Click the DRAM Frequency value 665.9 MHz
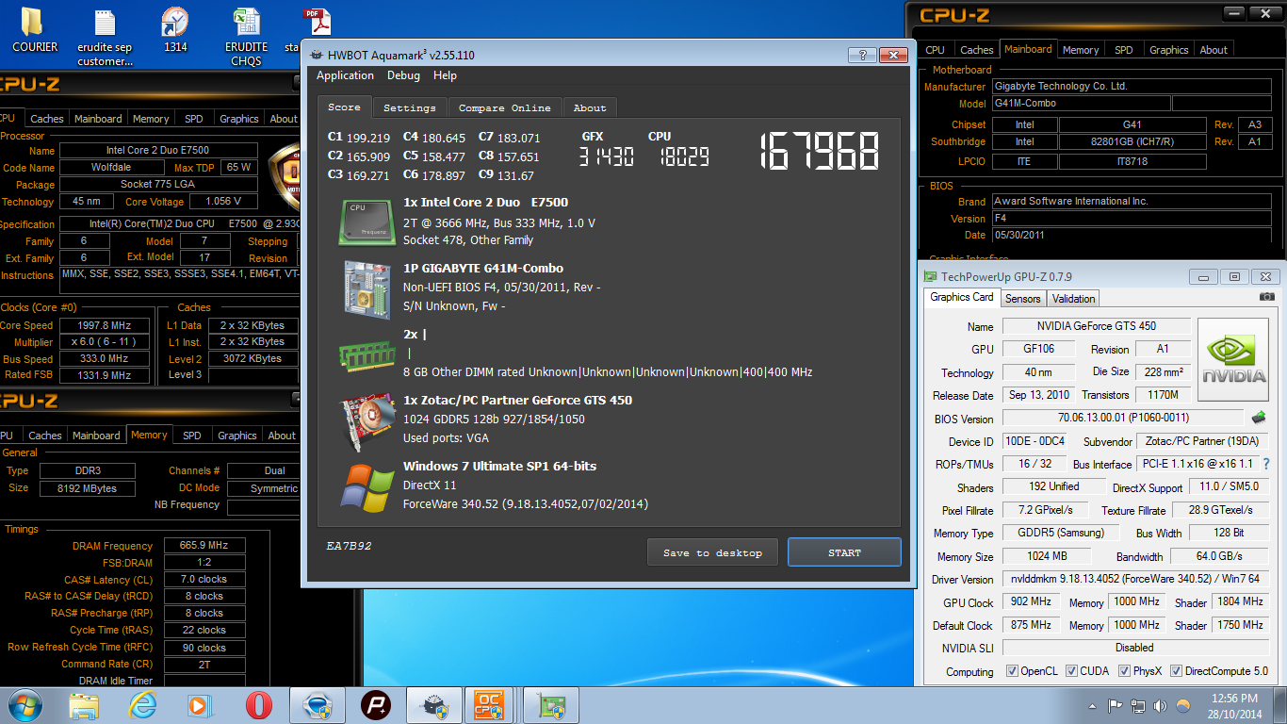The height and width of the screenshot is (724, 1287). coord(204,546)
